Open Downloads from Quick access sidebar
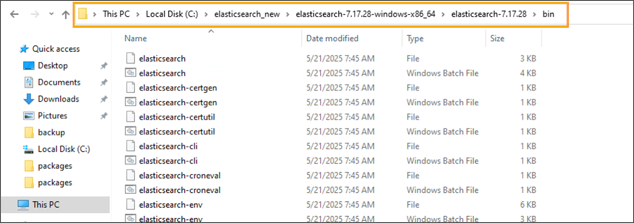This screenshot has height=223, width=634. [x=58, y=99]
